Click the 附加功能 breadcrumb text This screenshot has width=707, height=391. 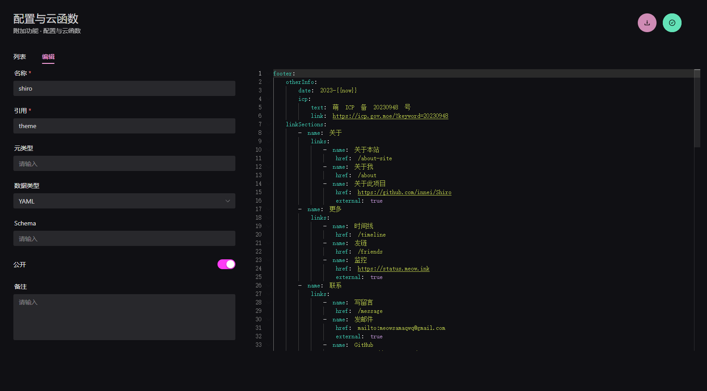pos(26,31)
